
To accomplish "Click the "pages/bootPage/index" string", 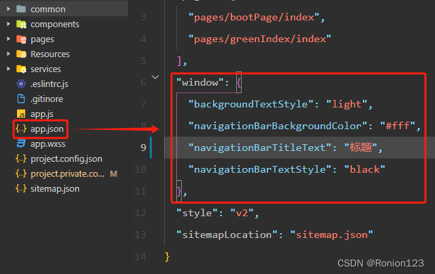I will click(x=253, y=18).
